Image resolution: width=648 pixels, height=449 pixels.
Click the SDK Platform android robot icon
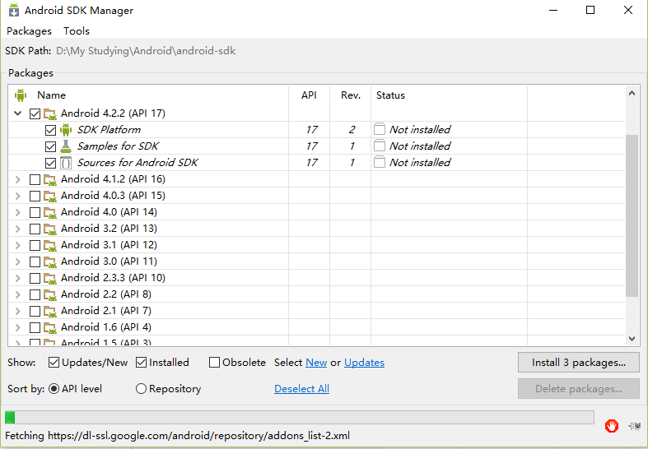click(66, 130)
